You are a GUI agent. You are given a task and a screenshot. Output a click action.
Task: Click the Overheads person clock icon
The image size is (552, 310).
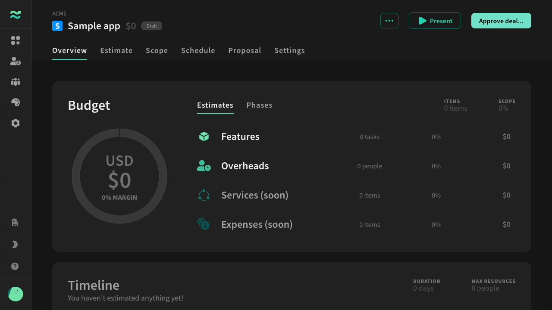[204, 166]
